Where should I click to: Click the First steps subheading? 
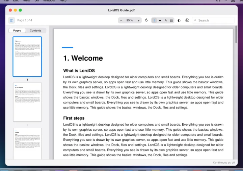(74, 118)
